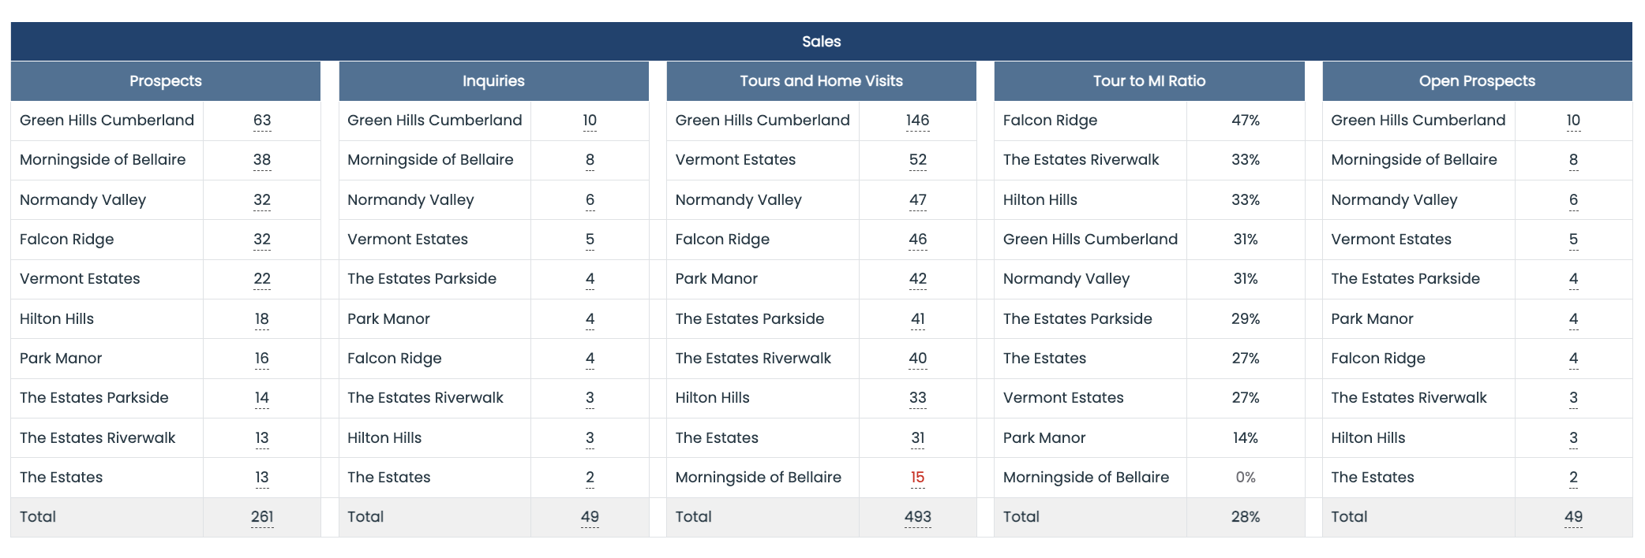Click the Inquiries total value 49

(590, 517)
